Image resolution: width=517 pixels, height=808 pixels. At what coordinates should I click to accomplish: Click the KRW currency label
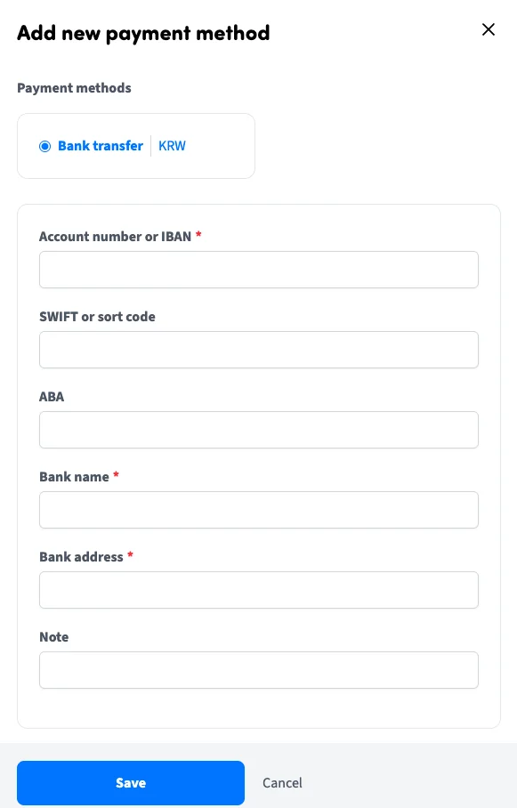(x=172, y=146)
